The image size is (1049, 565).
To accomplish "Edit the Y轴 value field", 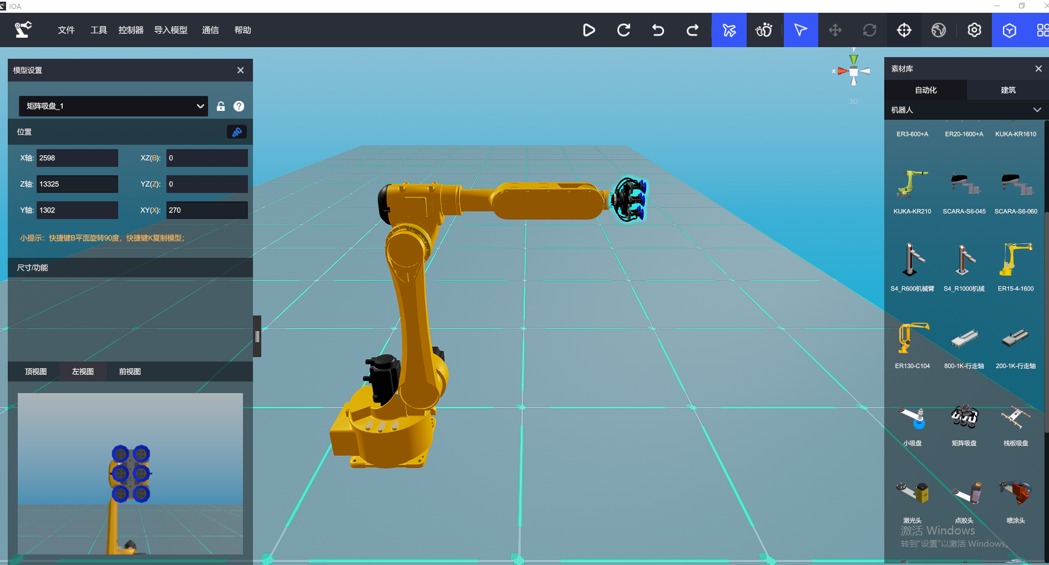I will point(77,210).
